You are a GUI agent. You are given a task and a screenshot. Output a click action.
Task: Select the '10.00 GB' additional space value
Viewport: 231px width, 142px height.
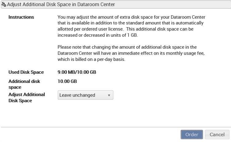[x=67, y=81]
